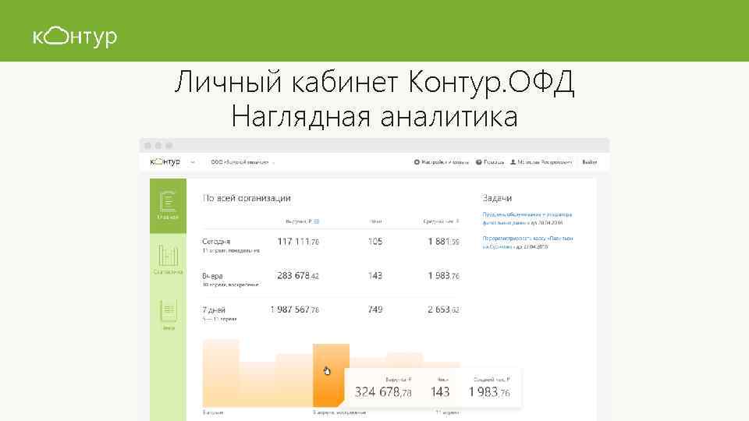Click yesterday's revenue value 283 678

[x=297, y=275]
